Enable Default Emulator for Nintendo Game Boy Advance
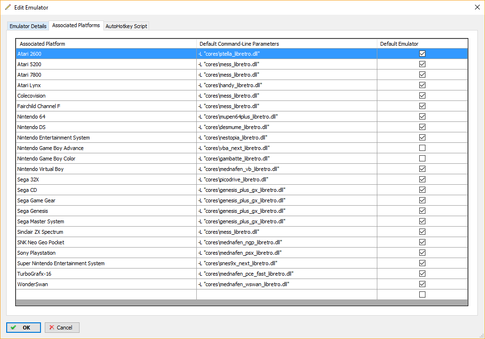This screenshot has height=339, width=485. tap(422, 148)
